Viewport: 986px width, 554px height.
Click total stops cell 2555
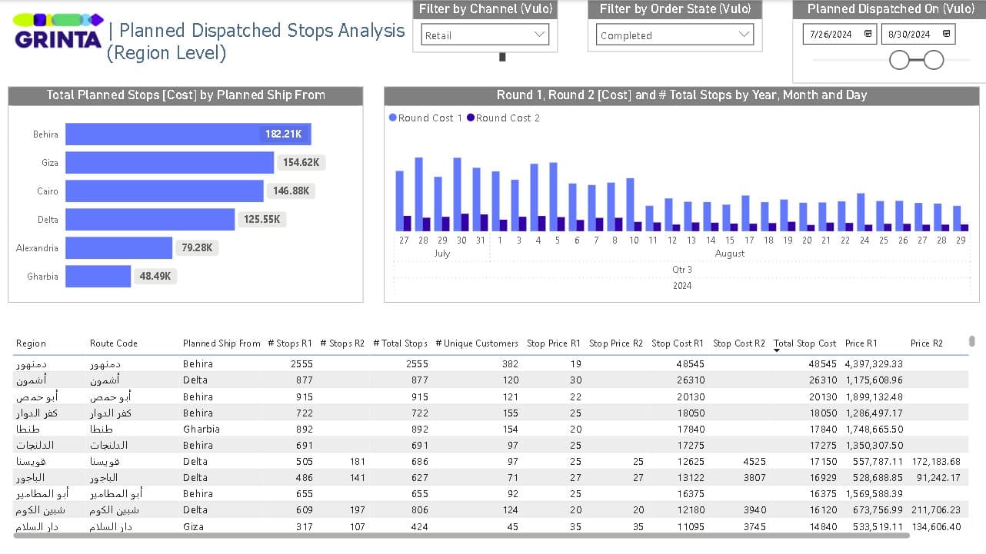click(416, 364)
